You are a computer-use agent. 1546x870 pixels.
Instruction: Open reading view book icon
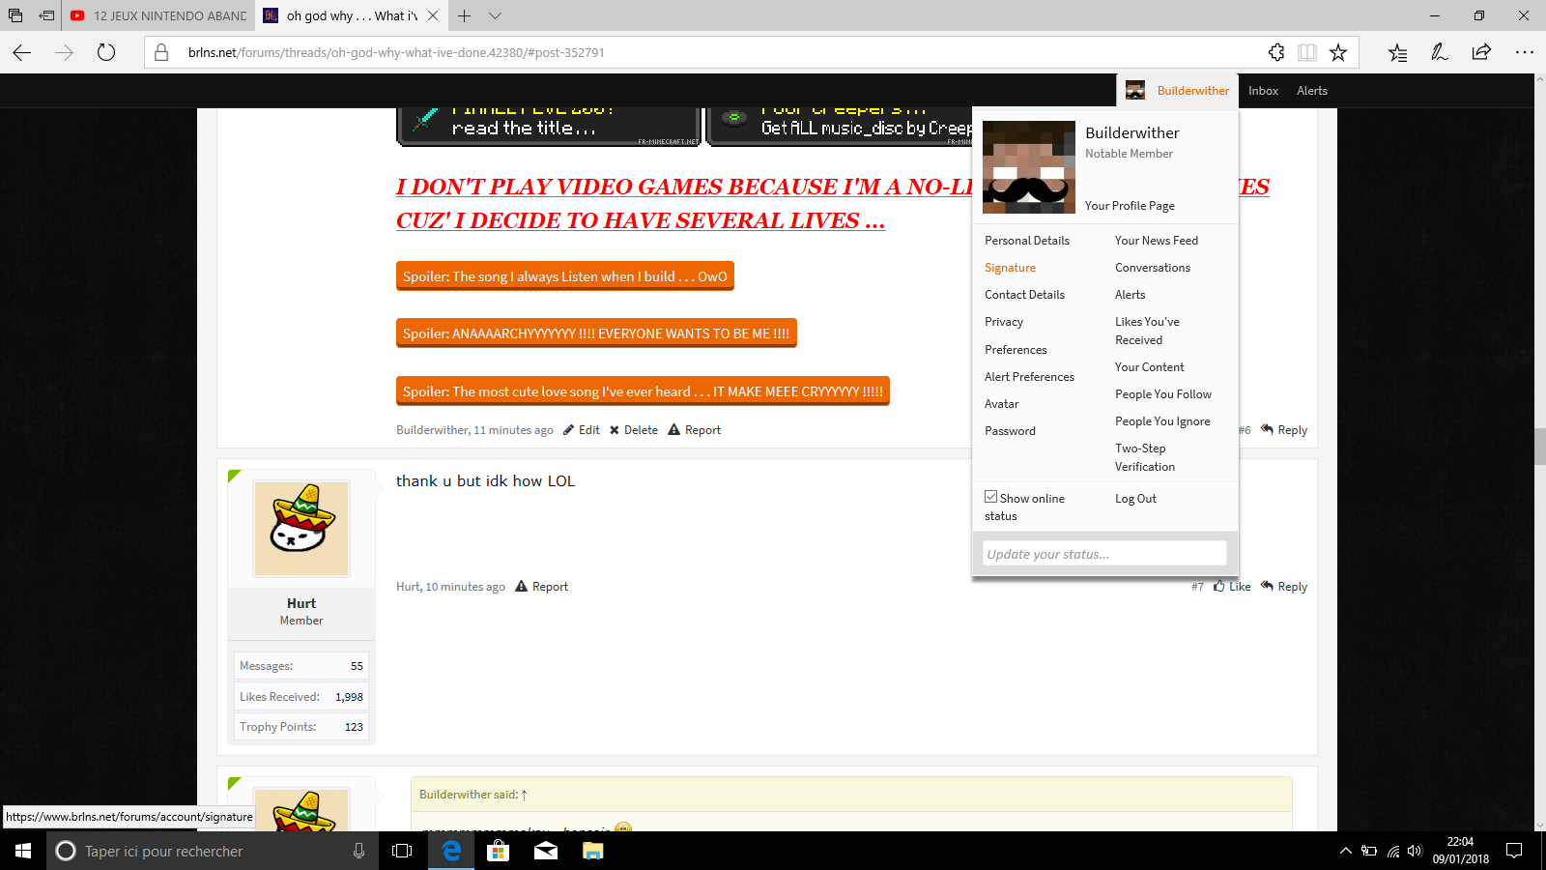(x=1307, y=52)
